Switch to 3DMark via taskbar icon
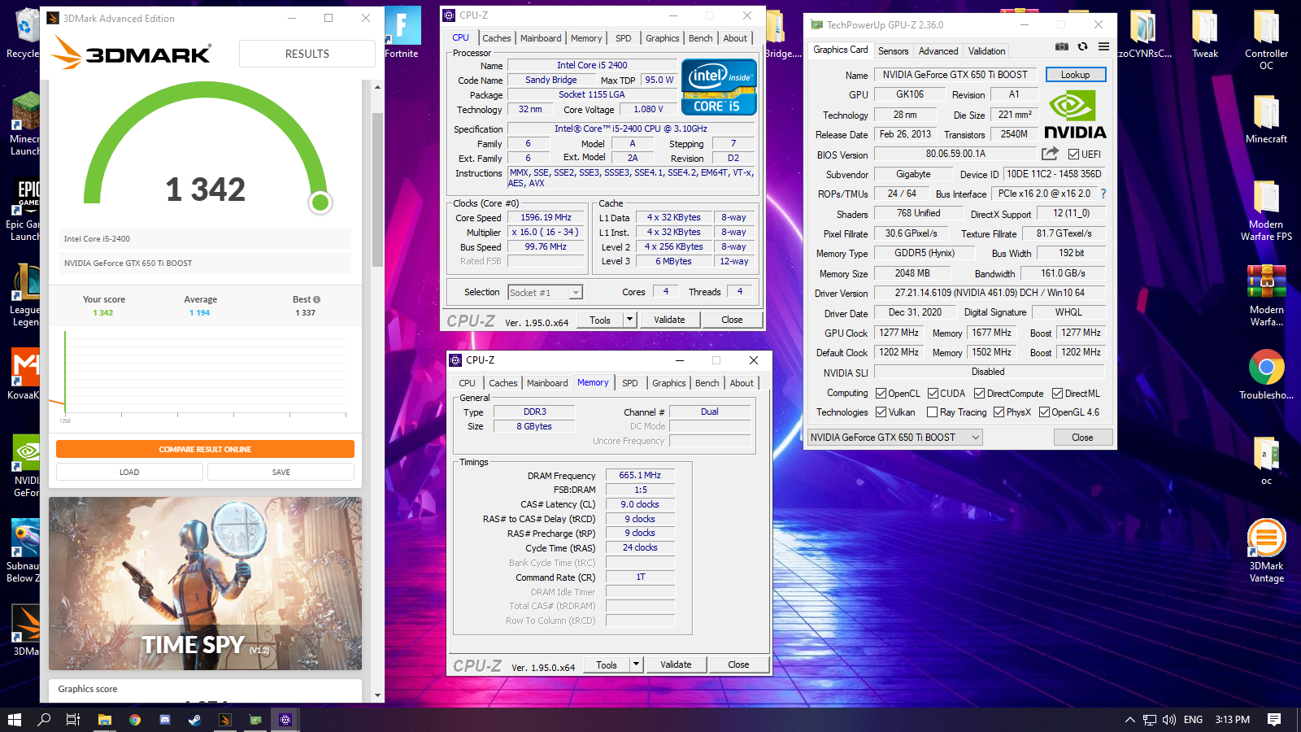Image resolution: width=1301 pixels, height=732 pixels. click(x=225, y=720)
